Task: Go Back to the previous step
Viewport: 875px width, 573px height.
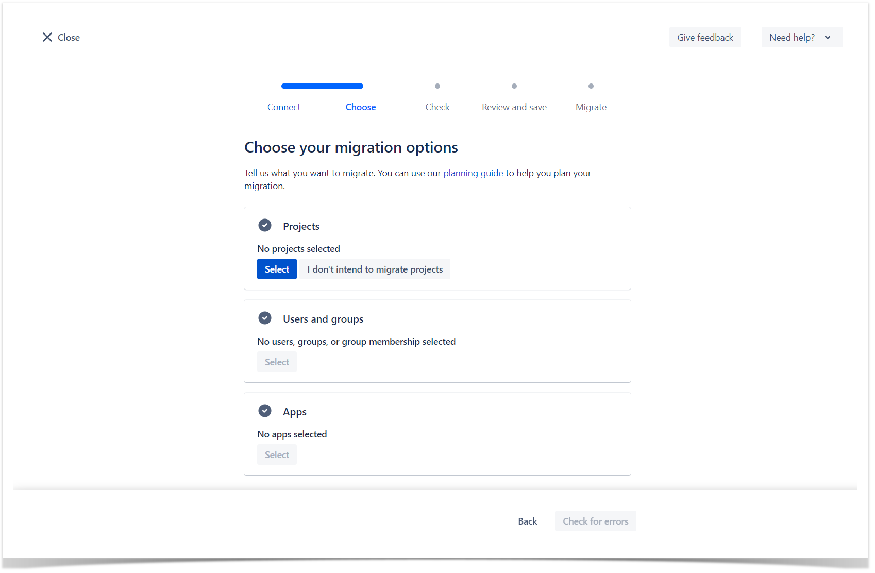Action: [527, 521]
